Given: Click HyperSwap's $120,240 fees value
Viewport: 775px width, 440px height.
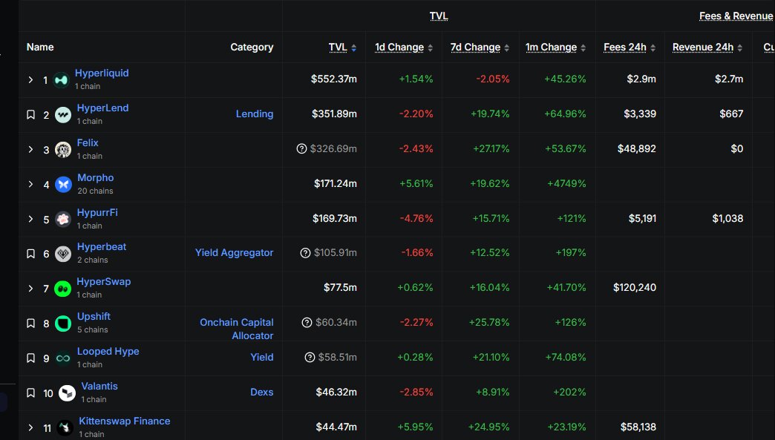Looking at the screenshot, I should [x=635, y=287].
